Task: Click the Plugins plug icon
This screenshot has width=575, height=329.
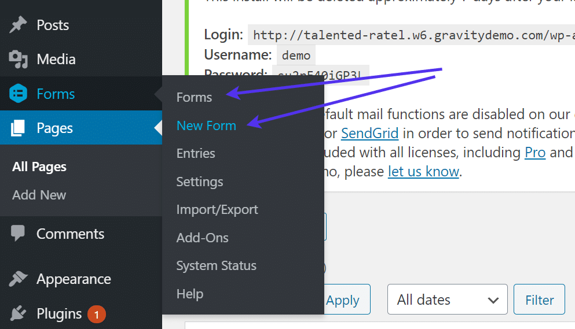Action: coord(19,313)
